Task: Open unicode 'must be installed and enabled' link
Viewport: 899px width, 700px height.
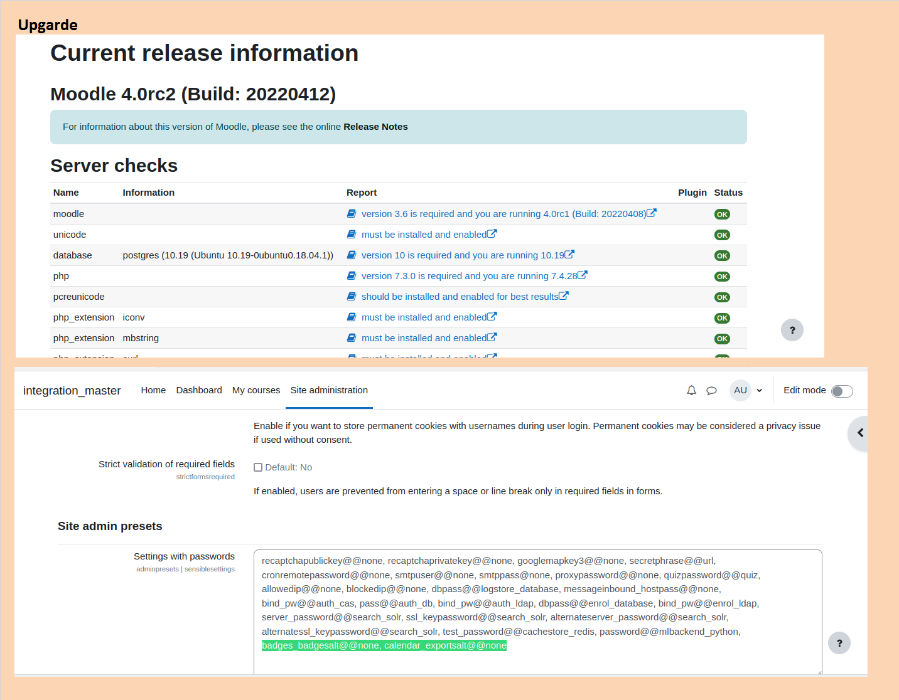Action: (424, 235)
